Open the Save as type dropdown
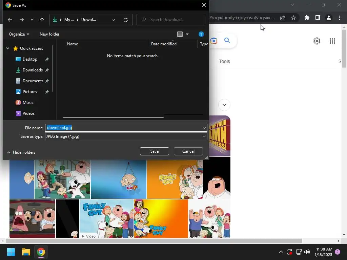Screen dimensions: 347x260 click(126, 136)
